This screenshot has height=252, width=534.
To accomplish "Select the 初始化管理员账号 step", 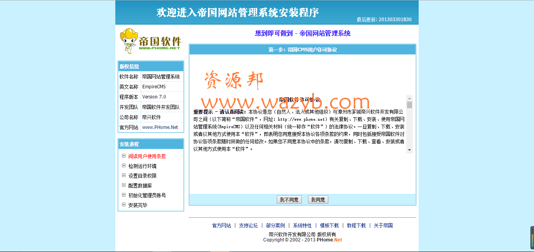I will click(x=147, y=195).
